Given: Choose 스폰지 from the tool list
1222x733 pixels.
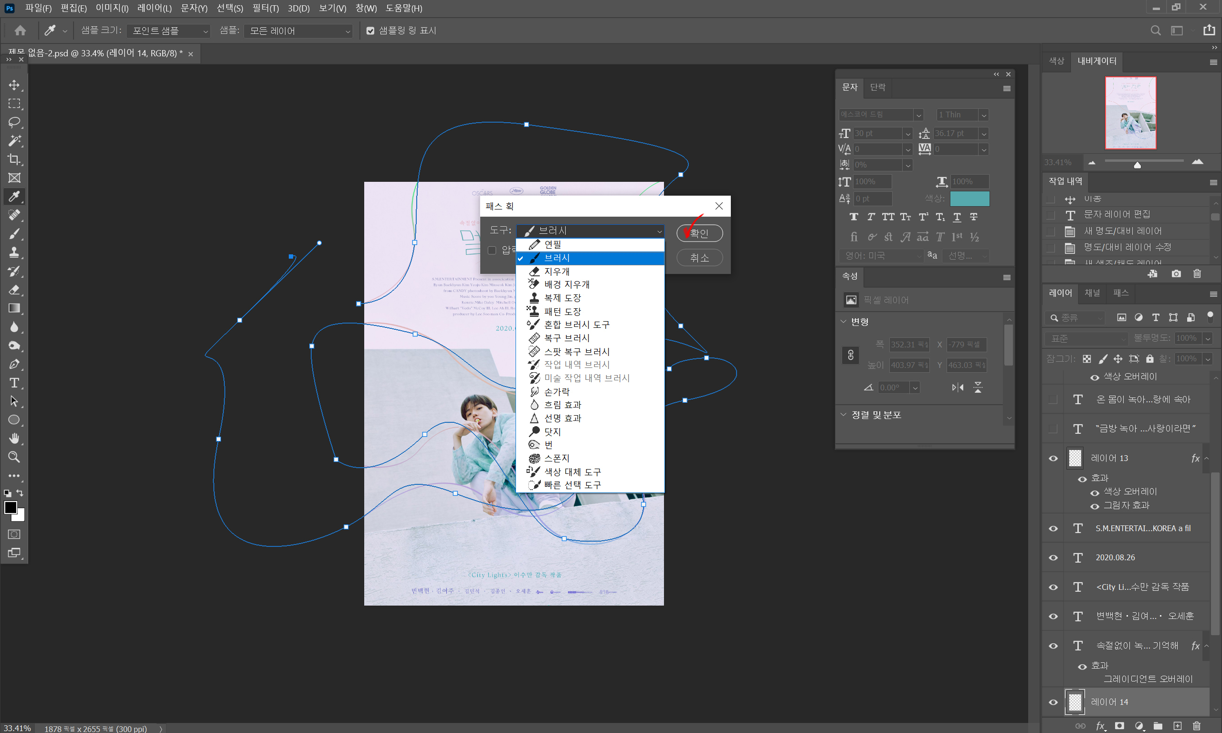Looking at the screenshot, I should click(x=590, y=459).
